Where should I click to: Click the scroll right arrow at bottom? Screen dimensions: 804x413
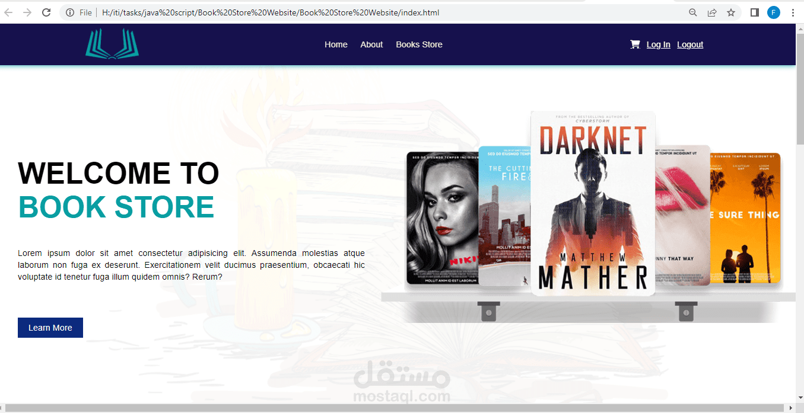click(x=790, y=408)
